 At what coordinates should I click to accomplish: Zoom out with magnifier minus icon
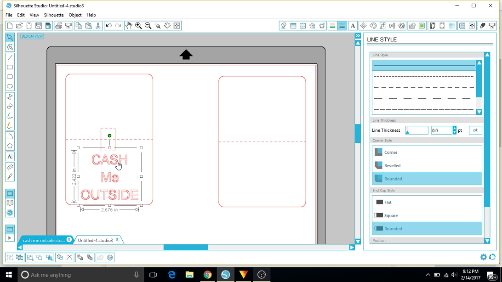pyautogui.click(x=148, y=26)
